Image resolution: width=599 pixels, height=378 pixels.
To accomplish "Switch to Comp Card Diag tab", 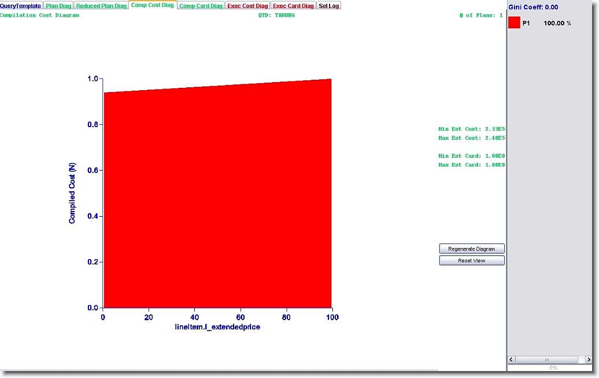I will click(x=201, y=6).
